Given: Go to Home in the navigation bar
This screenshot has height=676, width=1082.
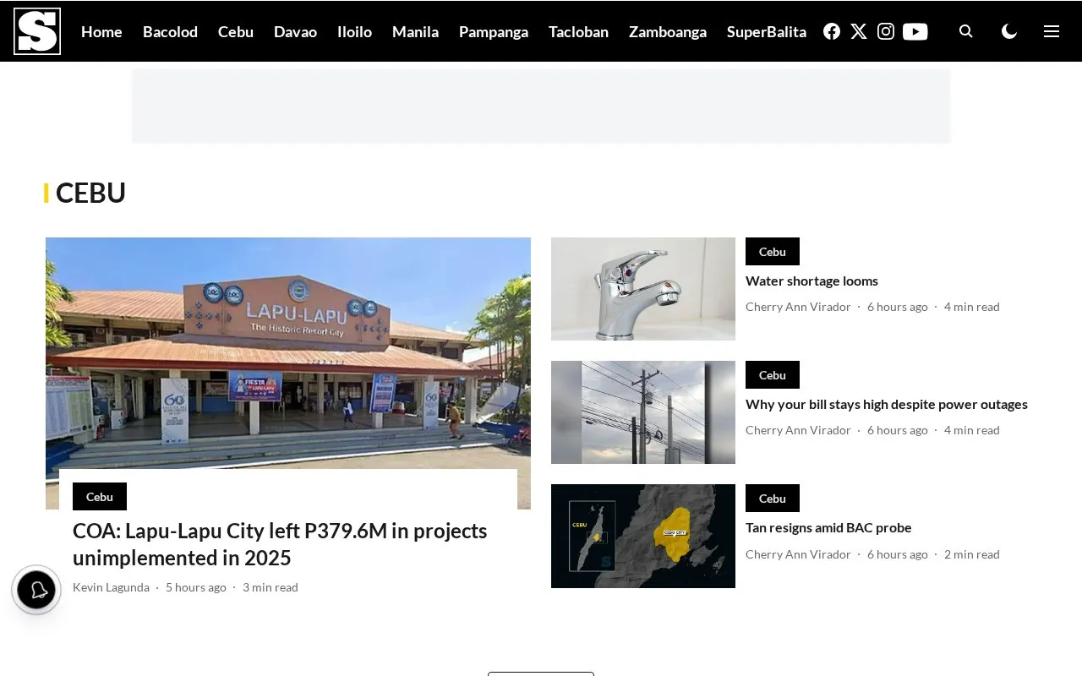Looking at the screenshot, I should tap(101, 31).
